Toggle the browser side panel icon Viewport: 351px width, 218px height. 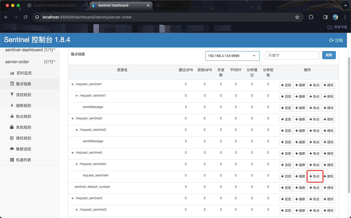click(x=325, y=17)
